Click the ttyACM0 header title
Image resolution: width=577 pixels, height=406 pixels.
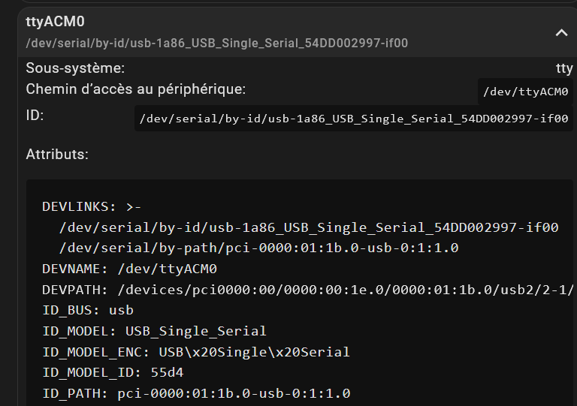[x=55, y=22]
